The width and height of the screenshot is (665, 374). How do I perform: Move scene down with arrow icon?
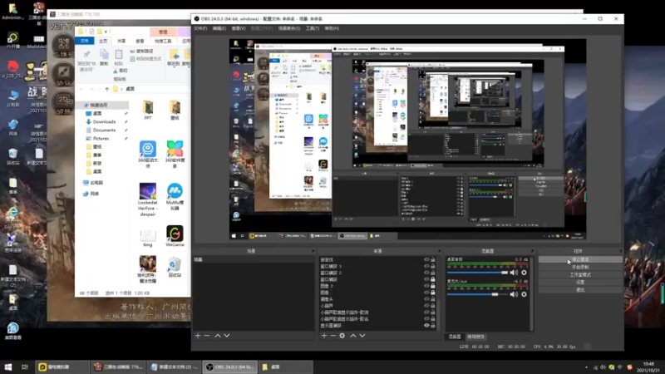227,336
